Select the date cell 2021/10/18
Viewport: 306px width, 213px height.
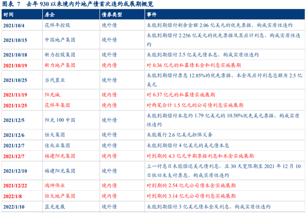click(15, 55)
